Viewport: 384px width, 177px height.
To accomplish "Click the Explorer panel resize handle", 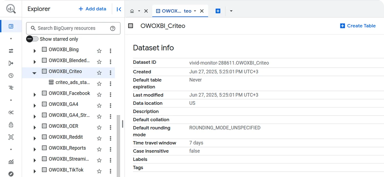I will [123, 124].
